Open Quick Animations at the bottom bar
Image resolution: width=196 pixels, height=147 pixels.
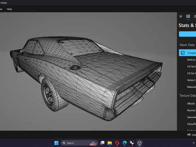click(192, 135)
